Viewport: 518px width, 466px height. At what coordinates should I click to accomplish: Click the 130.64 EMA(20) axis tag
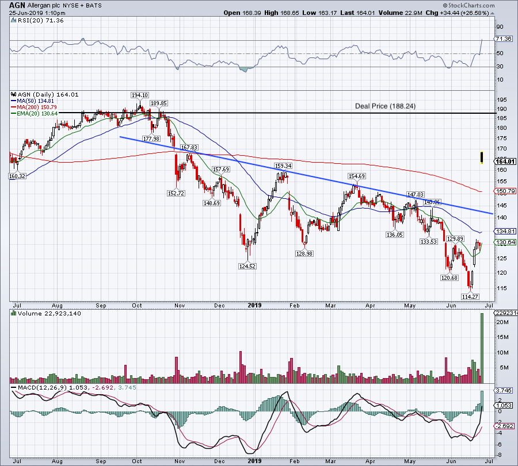[505, 242]
